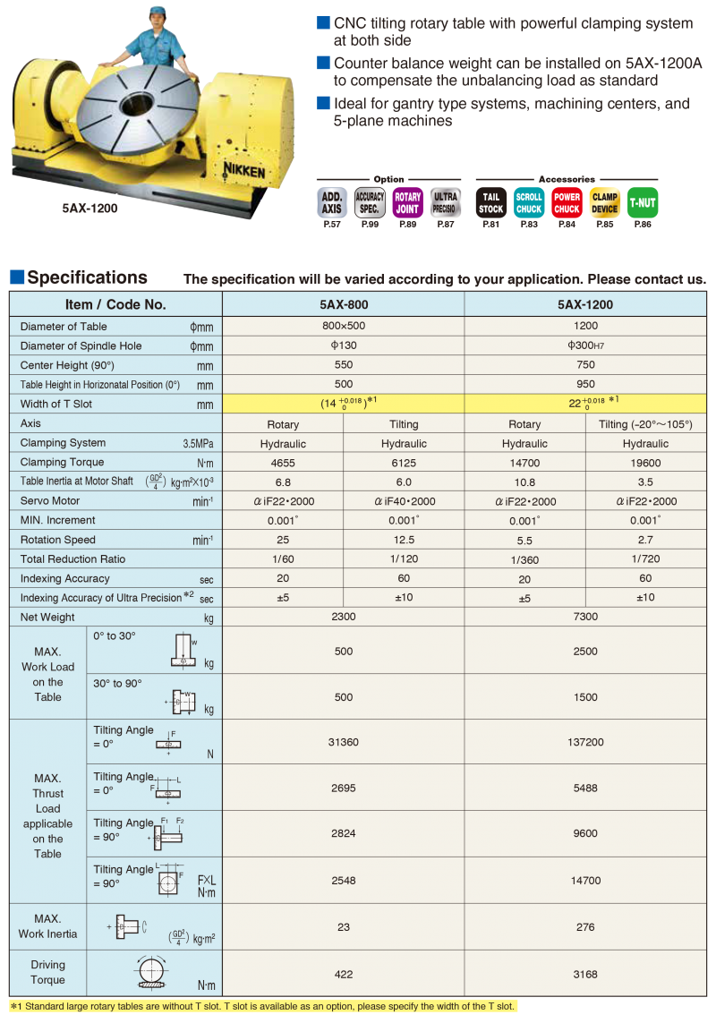
Task: Click the net weight value 2300
Action: [344, 617]
